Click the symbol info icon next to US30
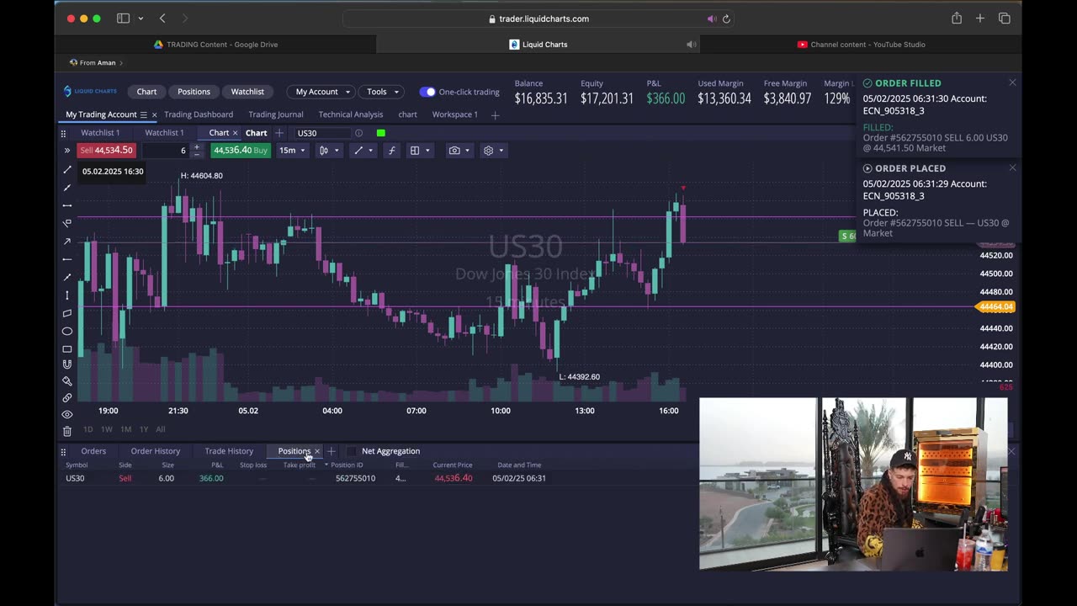 [x=358, y=133]
